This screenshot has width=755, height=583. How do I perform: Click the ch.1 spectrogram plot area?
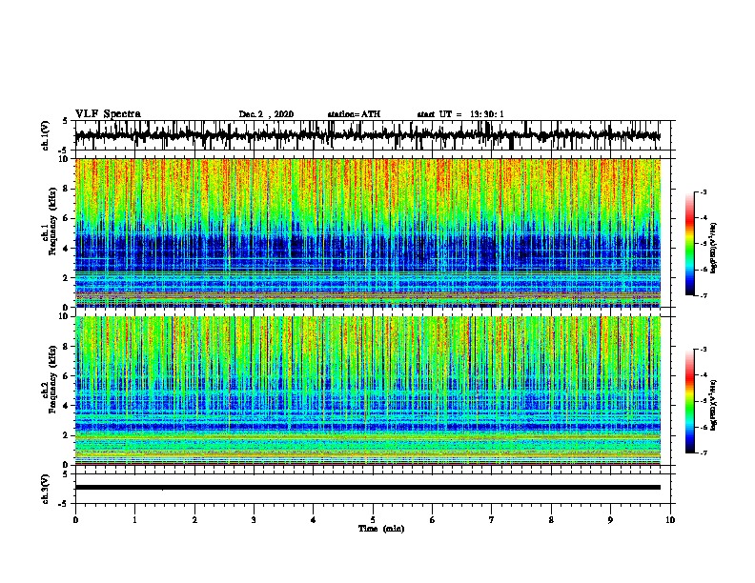[368, 232]
